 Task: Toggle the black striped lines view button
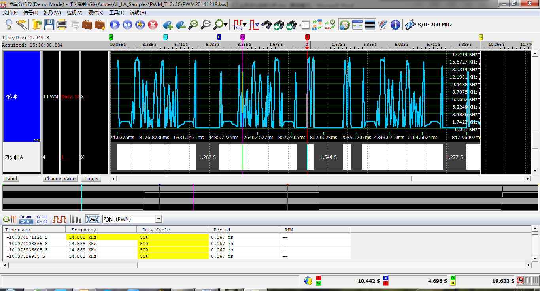click(370, 25)
